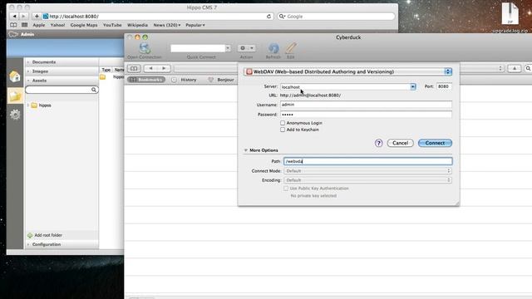Image resolution: width=532 pixels, height=299 pixels.
Task: Click Open Connection icon in Cyberduck
Action: tap(145, 48)
